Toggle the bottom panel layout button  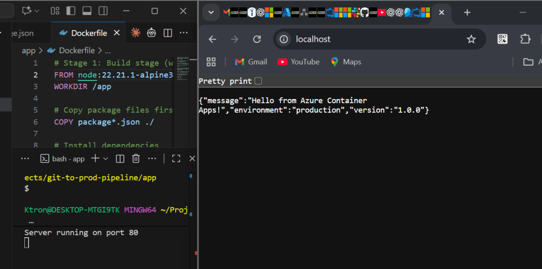pyautogui.click(x=87, y=11)
